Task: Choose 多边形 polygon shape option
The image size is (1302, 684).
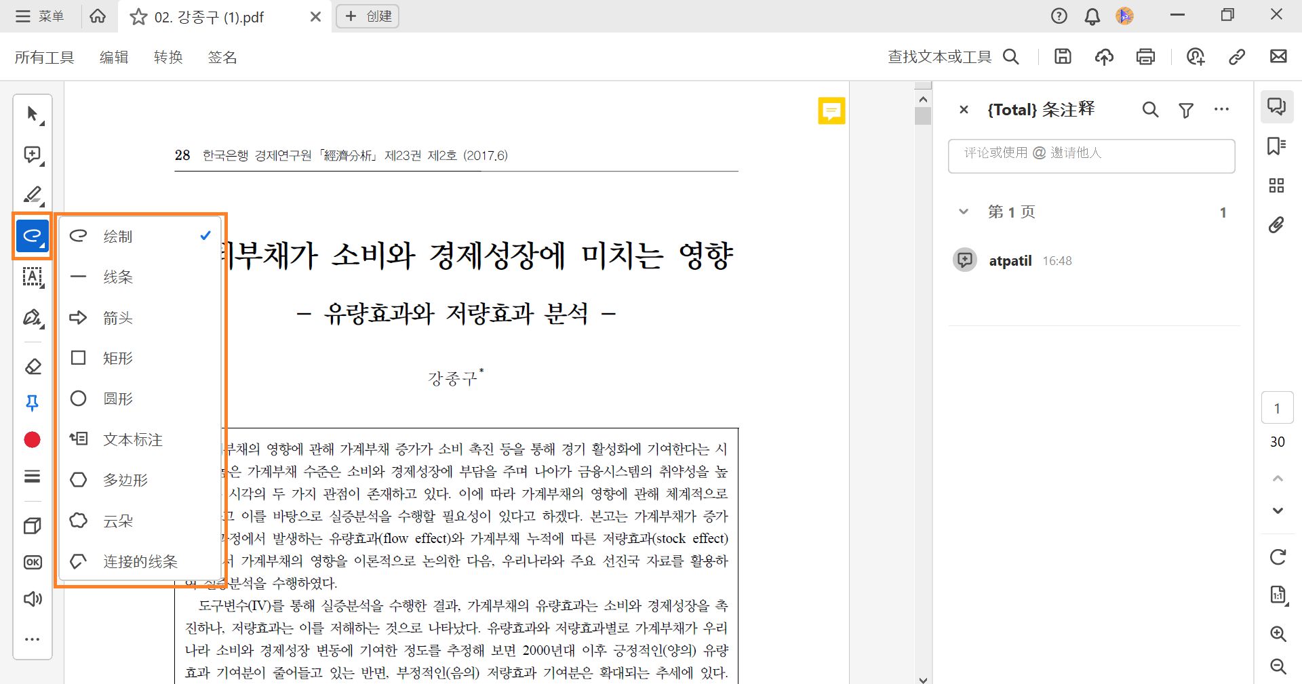Action: click(x=140, y=480)
